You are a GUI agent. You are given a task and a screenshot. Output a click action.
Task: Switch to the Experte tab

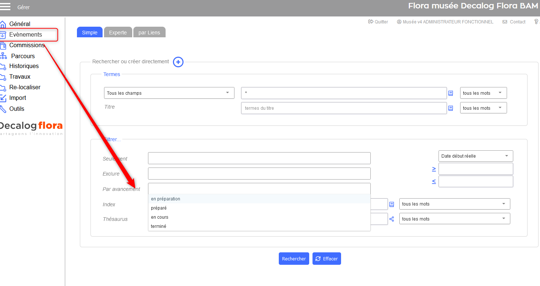[x=118, y=33]
